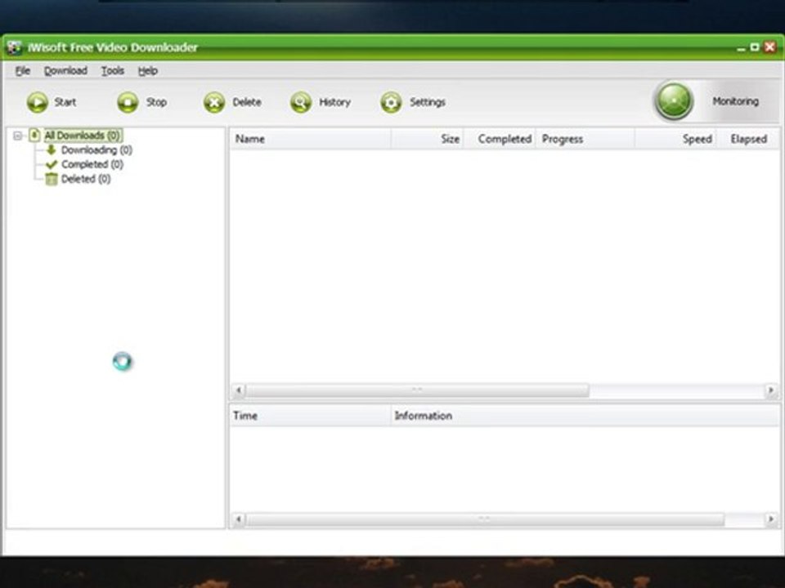785x588 pixels.
Task: Click the Downloading green arrow icon
Action: click(51, 149)
